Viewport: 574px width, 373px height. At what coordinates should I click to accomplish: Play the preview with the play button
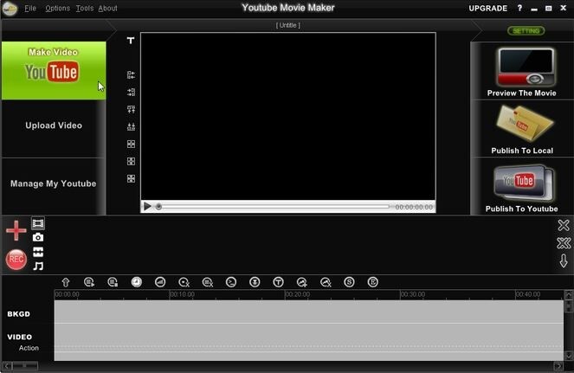point(147,207)
